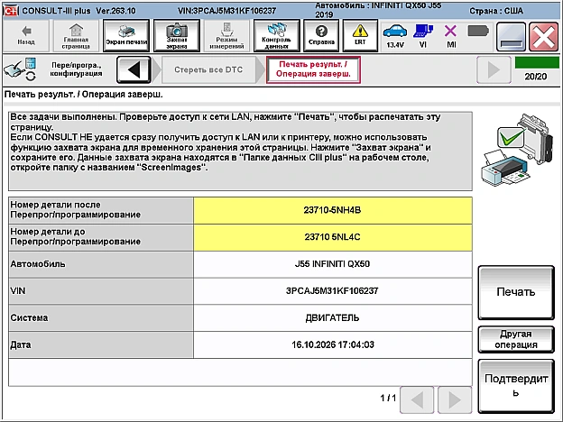Click the printer with ECU checkmark image
This screenshot has height=422, width=563.
pyautogui.click(x=517, y=150)
